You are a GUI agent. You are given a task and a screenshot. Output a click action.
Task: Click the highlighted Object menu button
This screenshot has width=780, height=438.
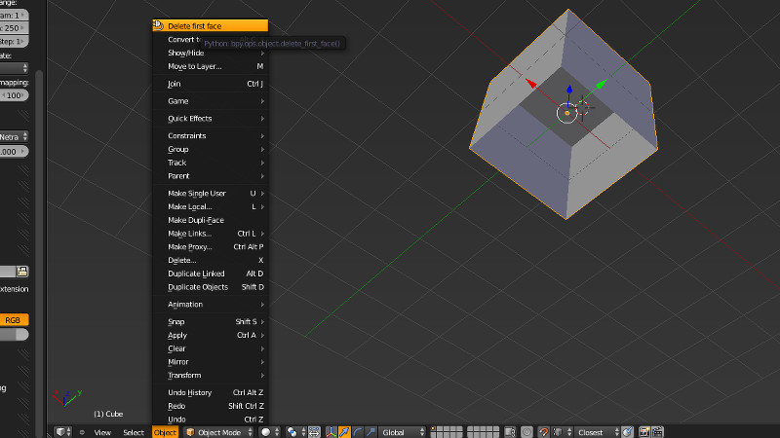[x=165, y=432]
